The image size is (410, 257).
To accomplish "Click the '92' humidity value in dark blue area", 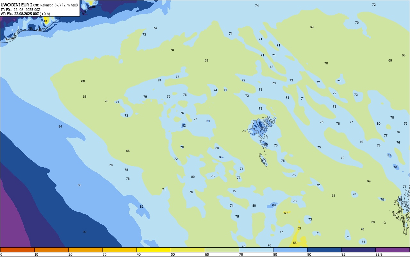I will click(85, 232).
